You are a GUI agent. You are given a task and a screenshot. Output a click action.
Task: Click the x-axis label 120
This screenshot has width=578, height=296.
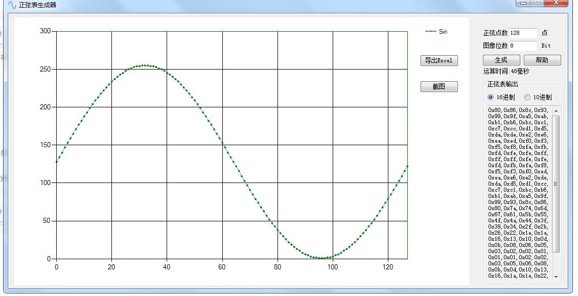pos(388,267)
